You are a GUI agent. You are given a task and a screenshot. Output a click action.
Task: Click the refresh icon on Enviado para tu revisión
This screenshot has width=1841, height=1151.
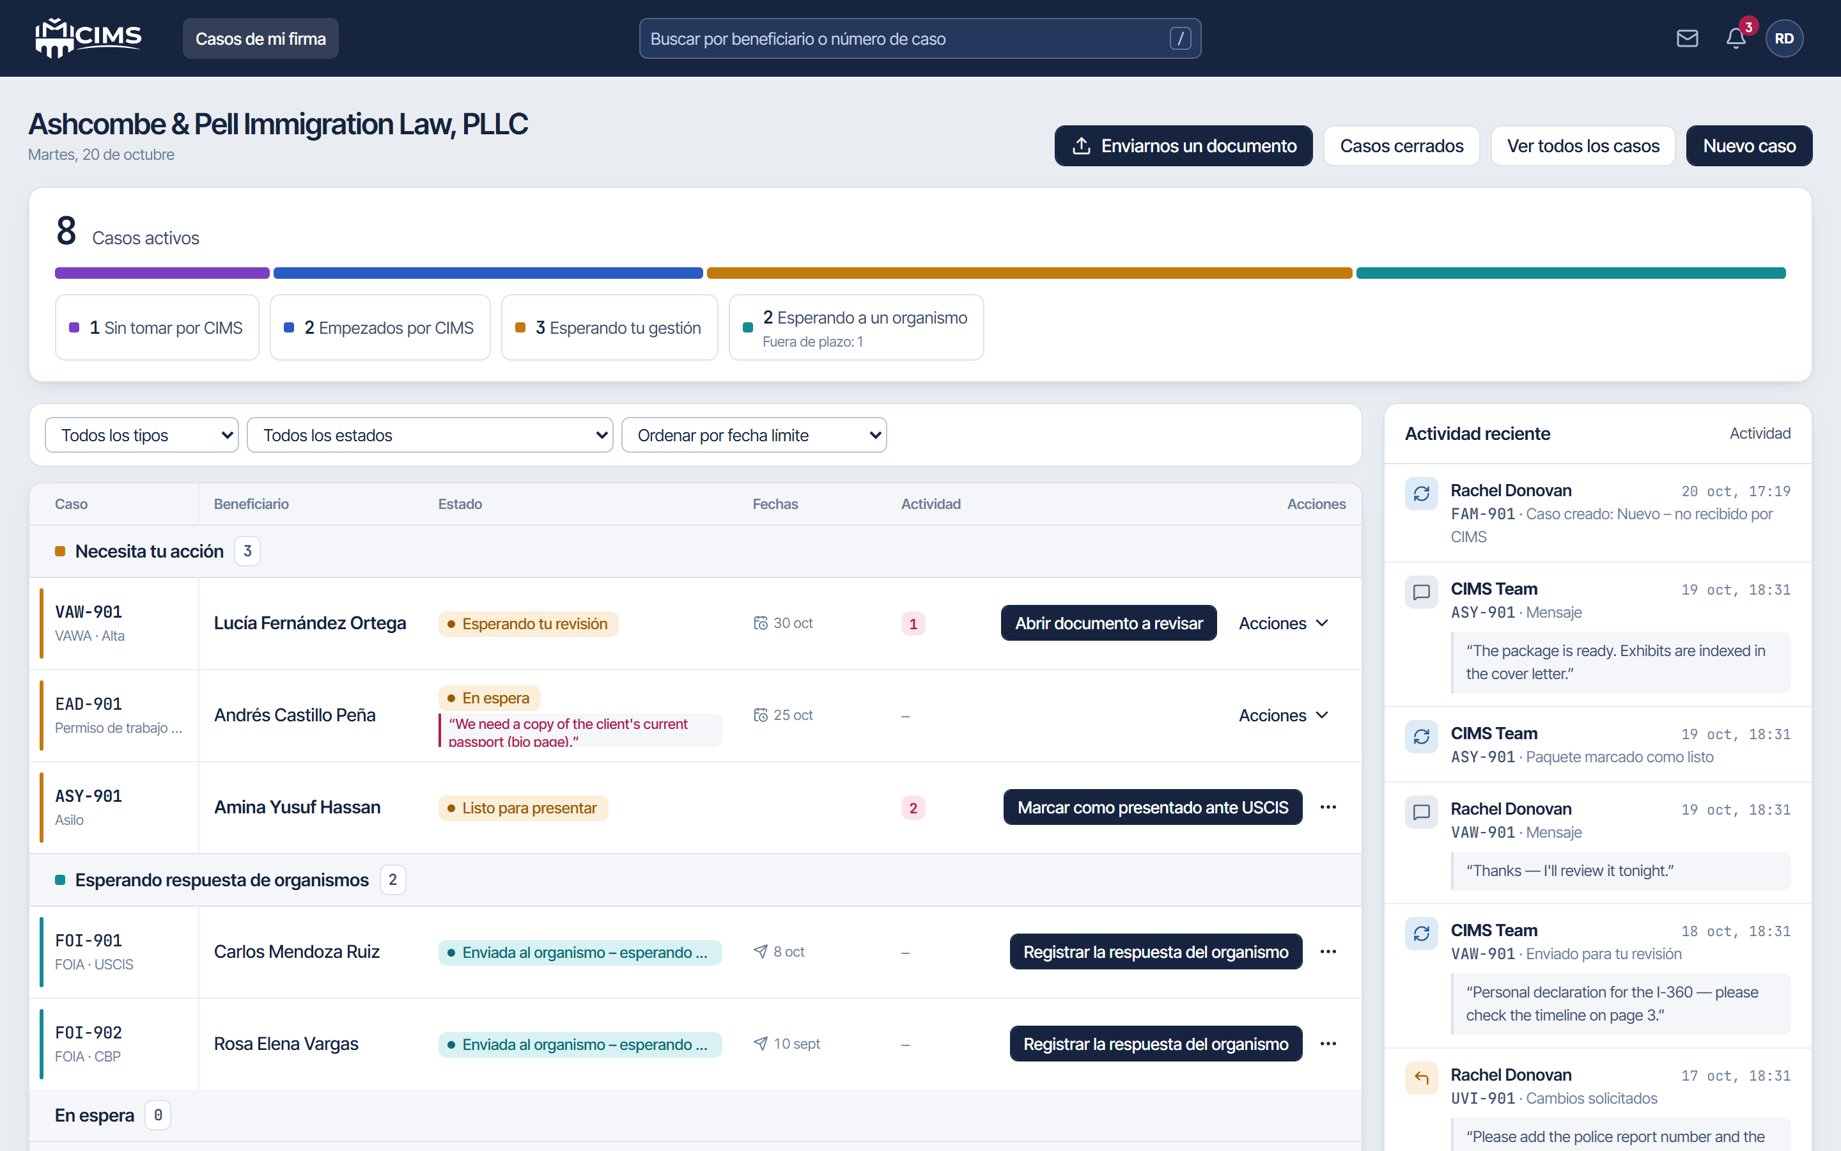(1421, 934)
